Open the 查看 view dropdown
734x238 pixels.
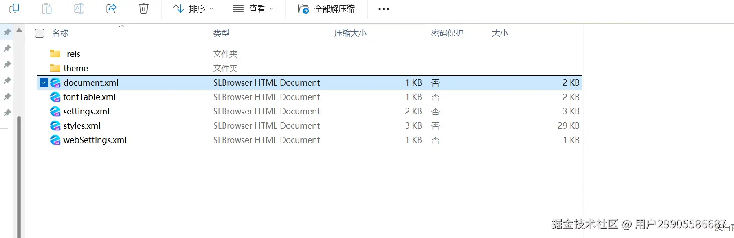pos(253,9)
